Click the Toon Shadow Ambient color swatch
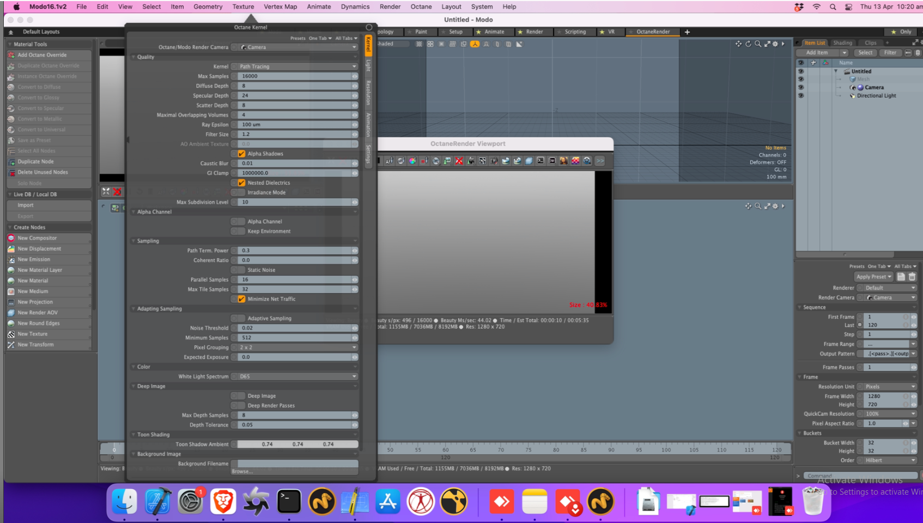 (298, 445)
